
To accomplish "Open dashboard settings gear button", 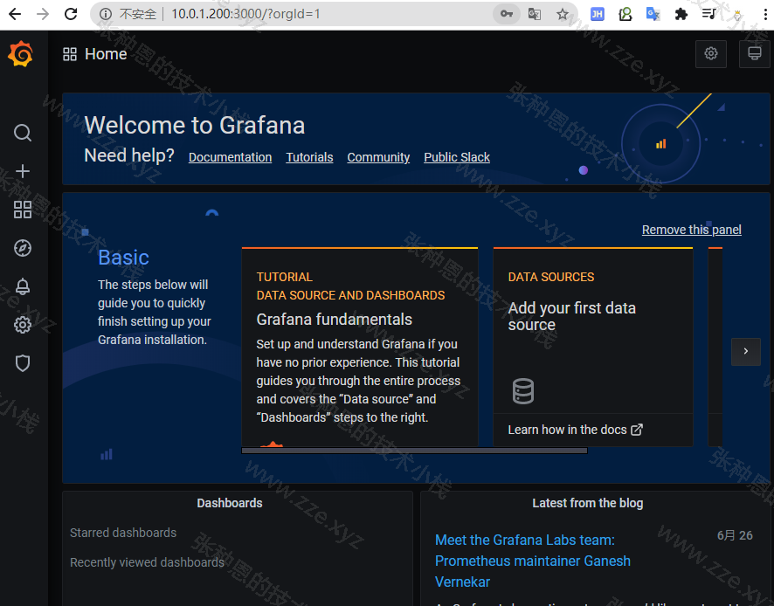I will (711, 53).
